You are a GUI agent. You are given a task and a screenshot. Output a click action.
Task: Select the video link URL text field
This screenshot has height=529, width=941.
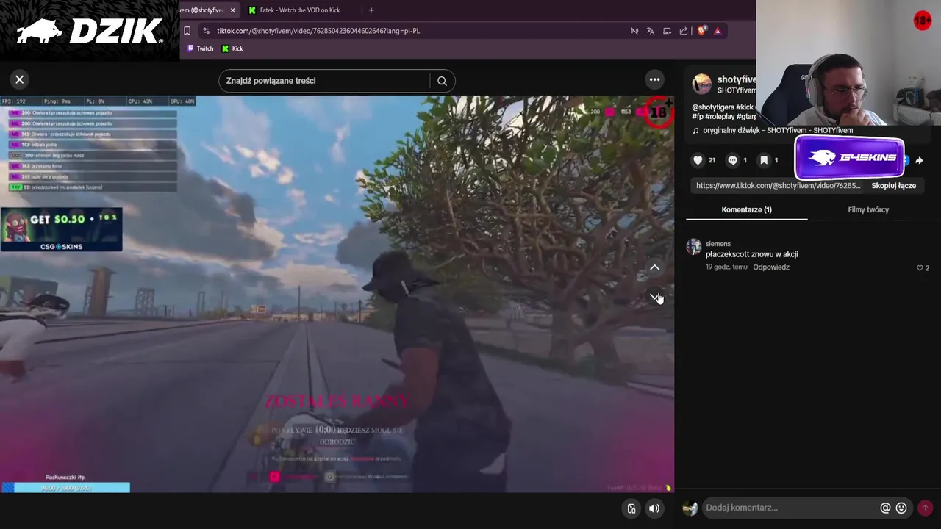[x=778, y=186]
